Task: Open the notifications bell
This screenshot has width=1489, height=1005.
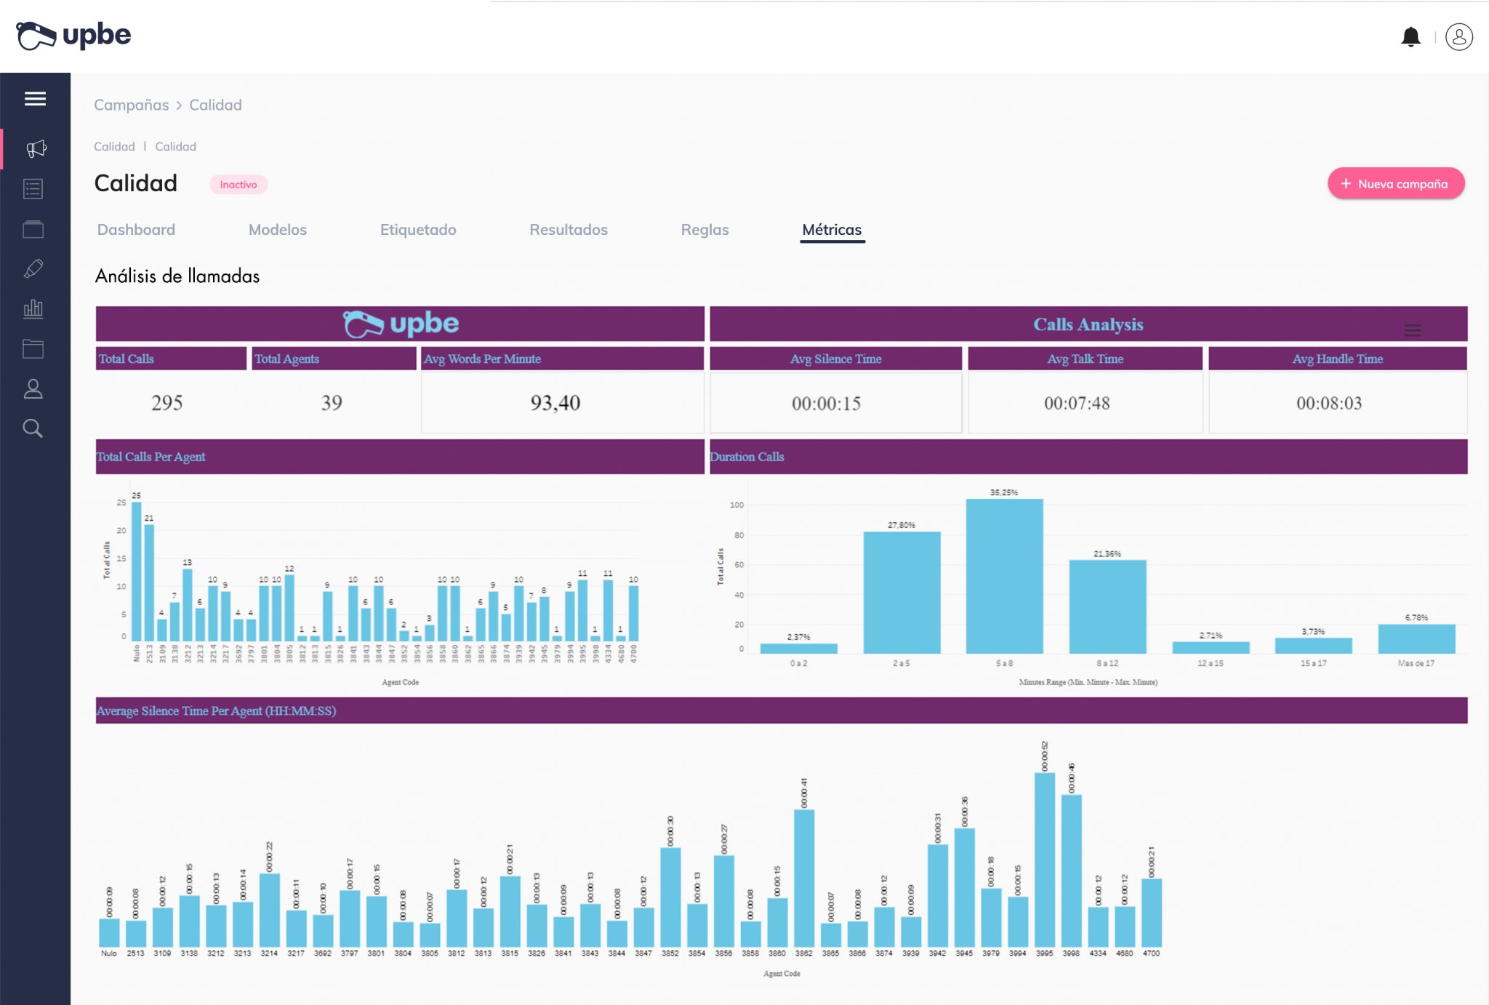Action: pyautogui.click(x=1410, y=37)
